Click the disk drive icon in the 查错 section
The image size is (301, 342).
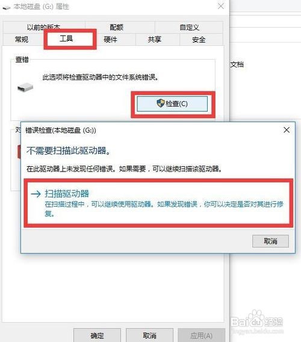click(25, 87)
